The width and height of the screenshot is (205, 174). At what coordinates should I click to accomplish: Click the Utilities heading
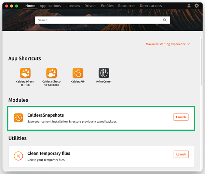pyautogui.click(x=17, y=138)
